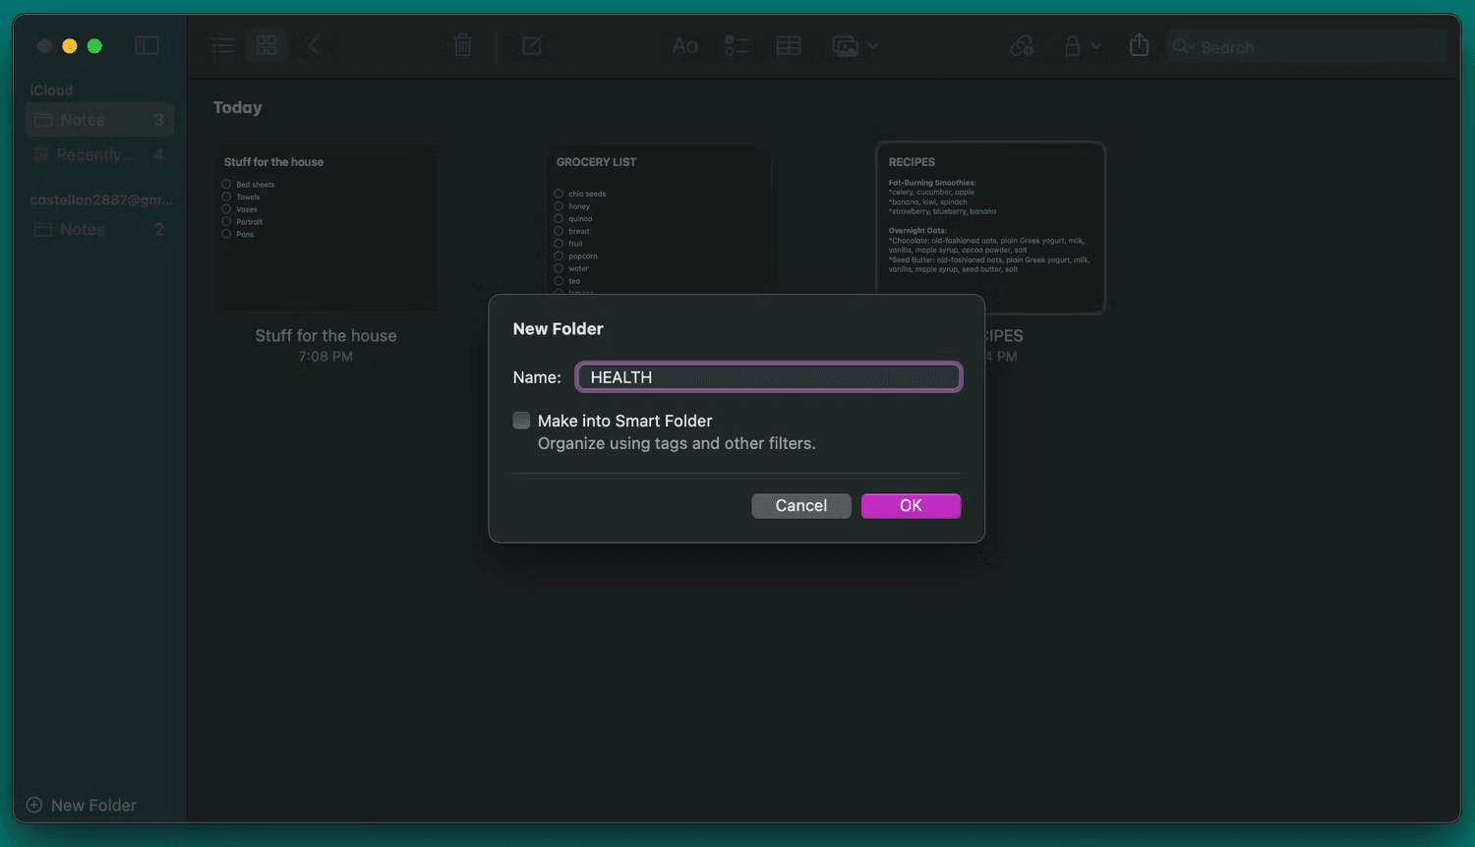This screenshot has width=1475, height=847.
Task: Click the folder Name input field
Action: pyautogui.click(x=769, y=377)
